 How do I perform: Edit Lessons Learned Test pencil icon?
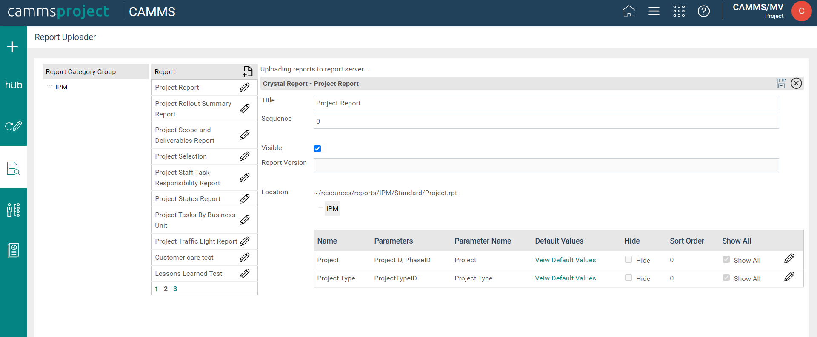pyautogui.click(x=245, y=274)
